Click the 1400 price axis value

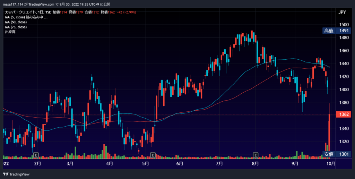[x=344, y=90]
